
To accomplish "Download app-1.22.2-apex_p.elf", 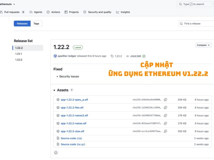I will [74, 100].
